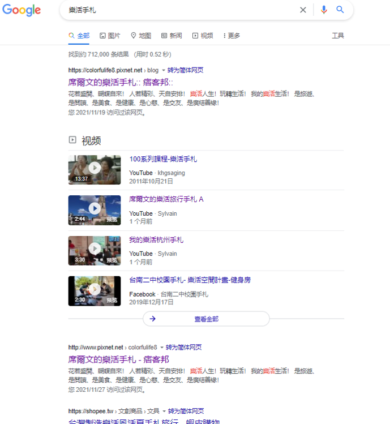
Task: Click the blue magnifier search icon
Action: 340,10
